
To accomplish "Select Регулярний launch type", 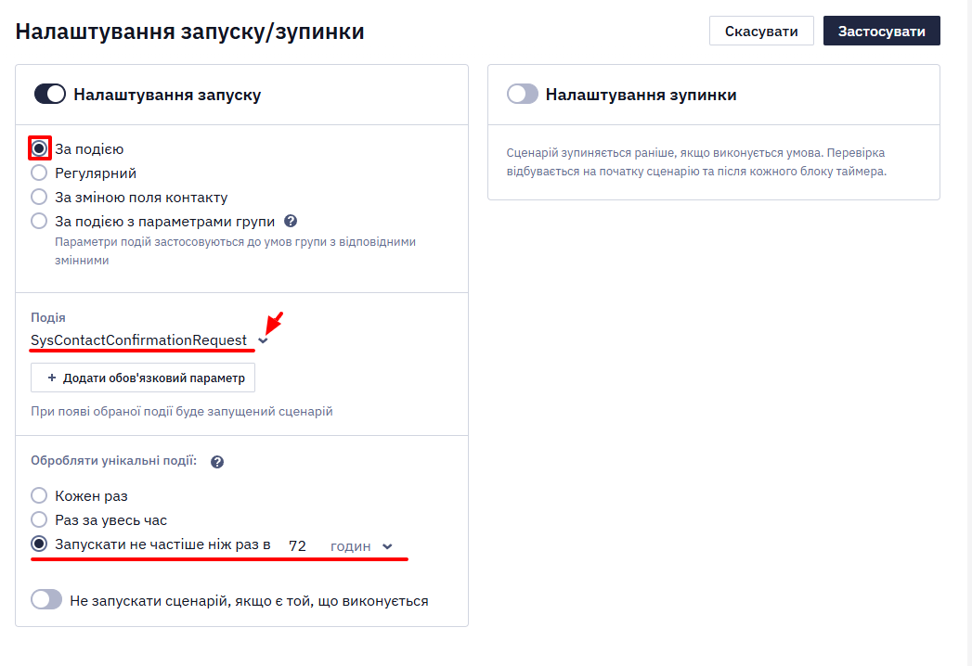I will click(x=39, y=173).
